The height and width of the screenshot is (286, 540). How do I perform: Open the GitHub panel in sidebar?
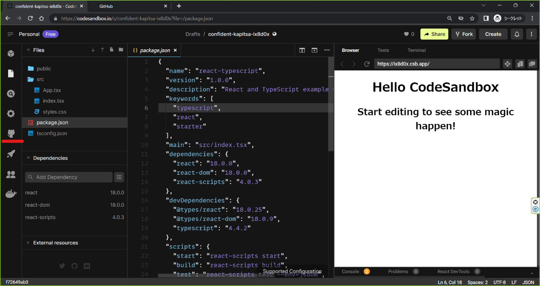pos(11,134)
